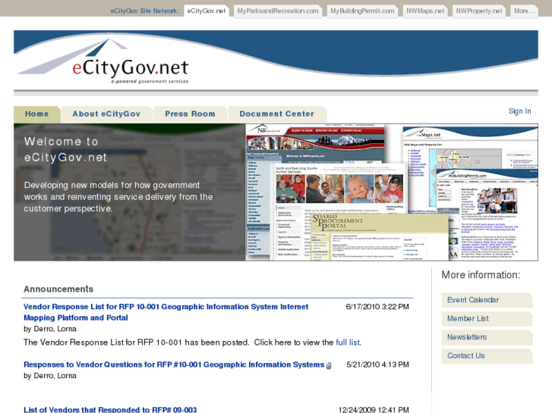
Task: Click the Announcements heading
Action: tap(58, 289)
